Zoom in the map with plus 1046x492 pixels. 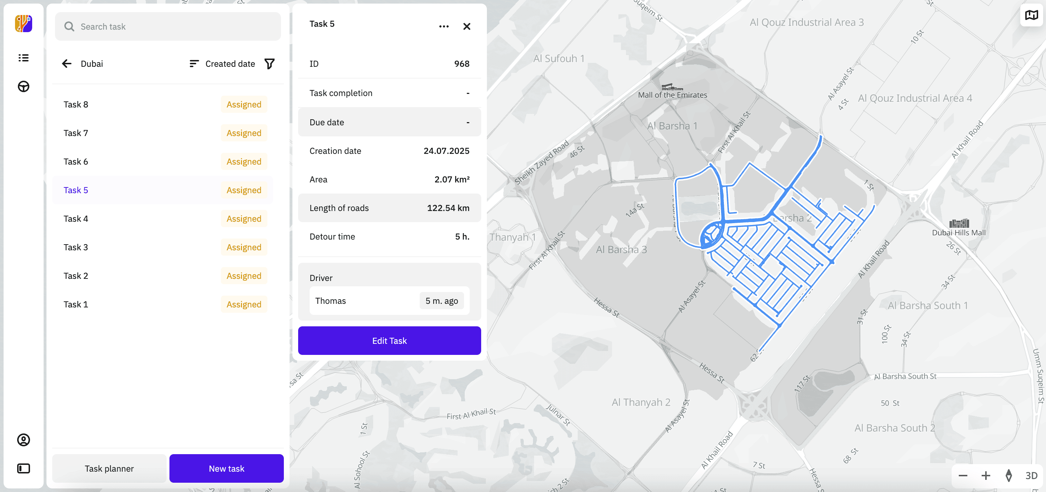pos(986,475)
